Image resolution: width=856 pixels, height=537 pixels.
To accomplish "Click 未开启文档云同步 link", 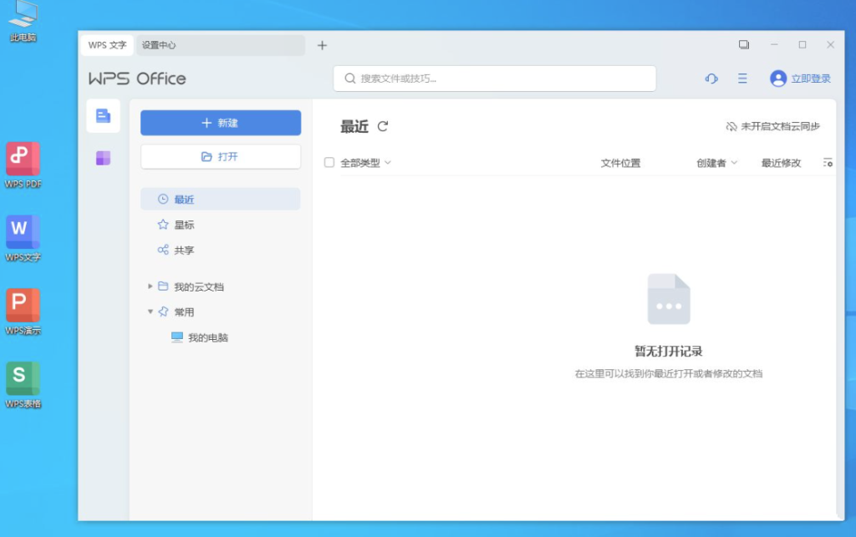I will click(780, 126).
